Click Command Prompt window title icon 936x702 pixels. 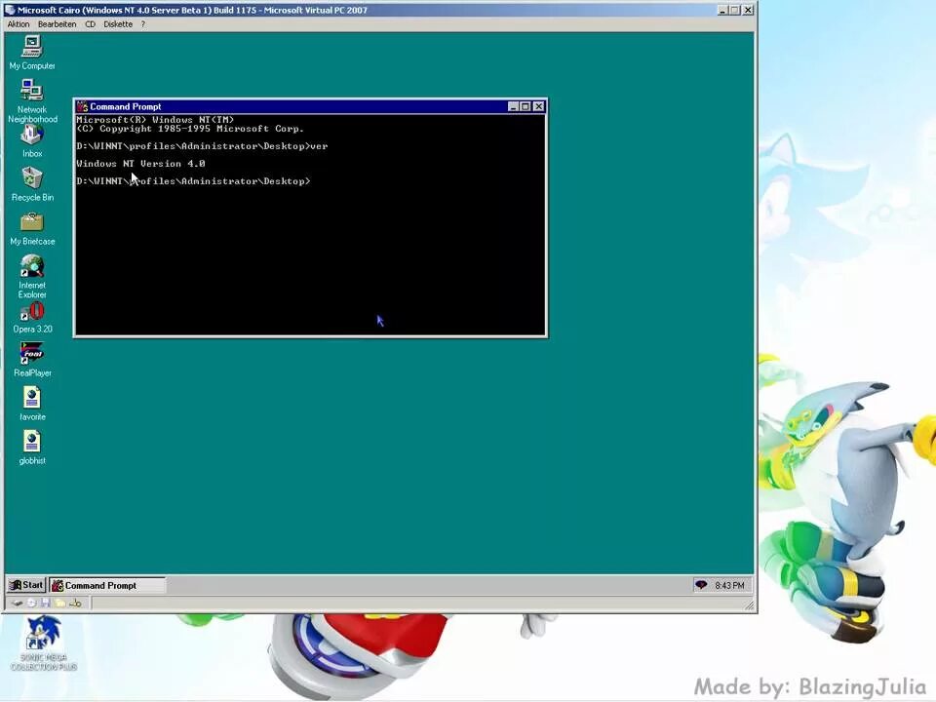point(82,107)
